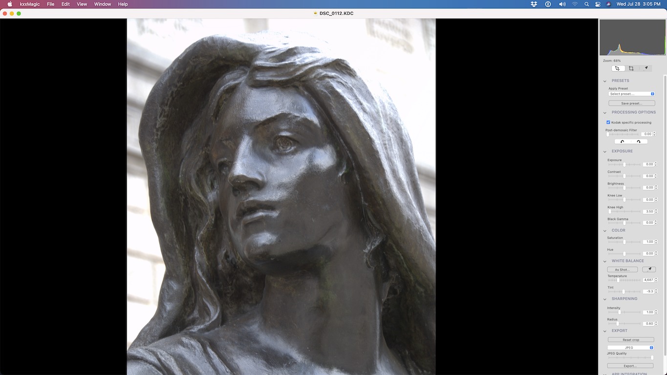Screen dimensions: 667x375
Task: Select the crop tool
Action: (x=631, y=68)
